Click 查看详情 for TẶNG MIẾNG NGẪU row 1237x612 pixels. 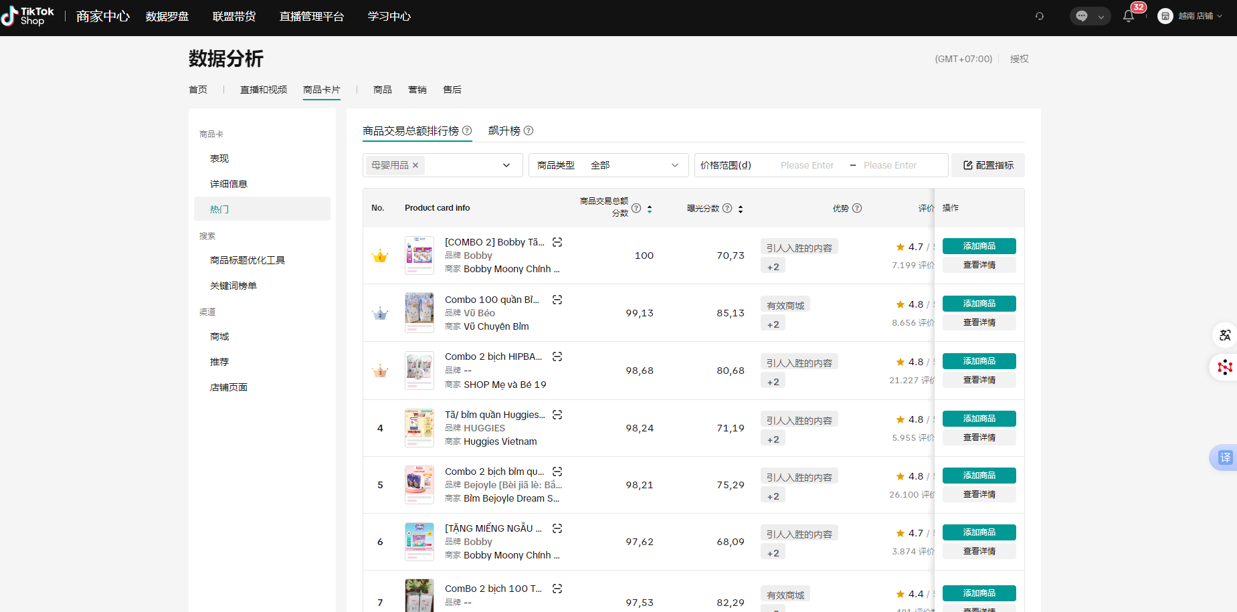point(979,551)
